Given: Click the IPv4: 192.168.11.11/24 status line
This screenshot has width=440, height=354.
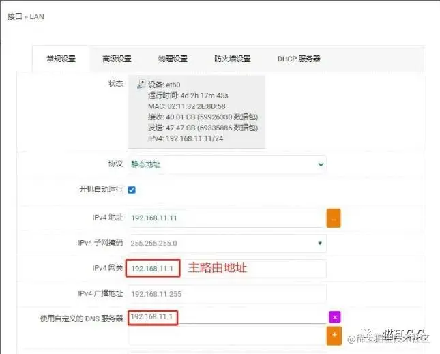Looking at the screenshot, I should click(186, 138).
